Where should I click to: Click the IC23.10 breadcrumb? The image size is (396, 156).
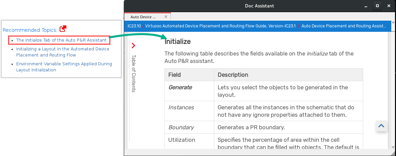[134, 26]
